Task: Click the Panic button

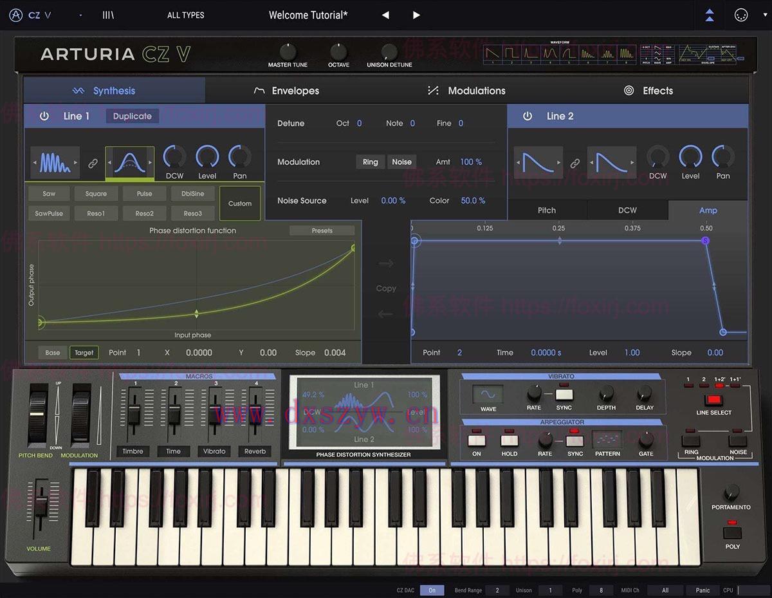Action: click(x=703, y=590)
